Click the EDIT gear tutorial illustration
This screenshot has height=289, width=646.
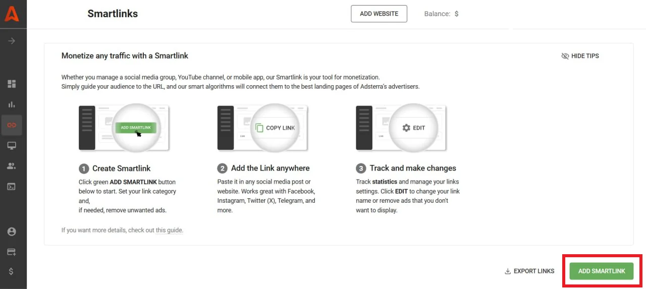[401, 128]
